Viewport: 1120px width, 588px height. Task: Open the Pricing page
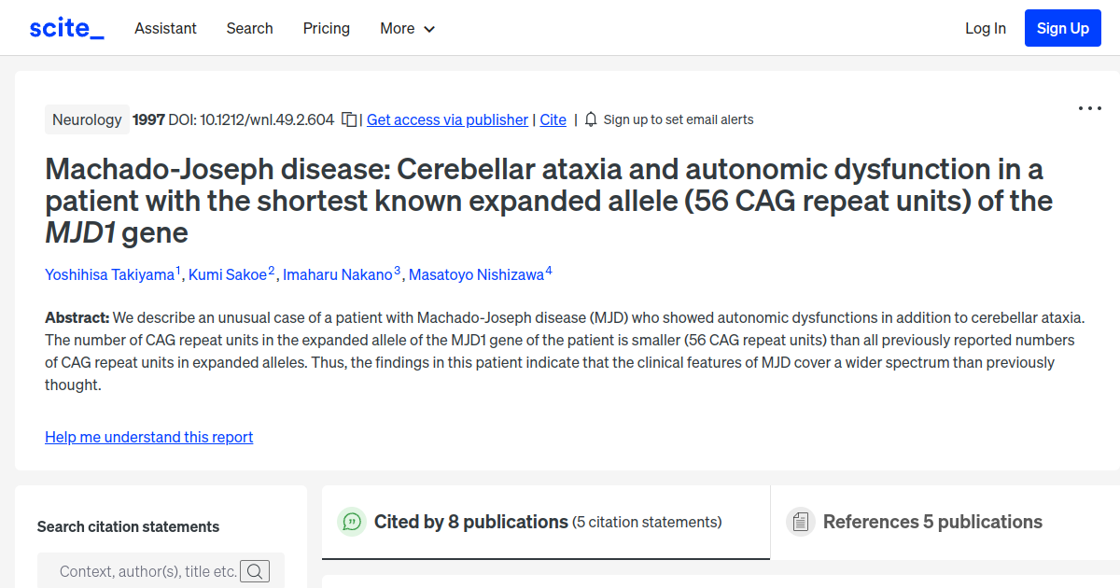pyautogui.click(x=327, y=28)
